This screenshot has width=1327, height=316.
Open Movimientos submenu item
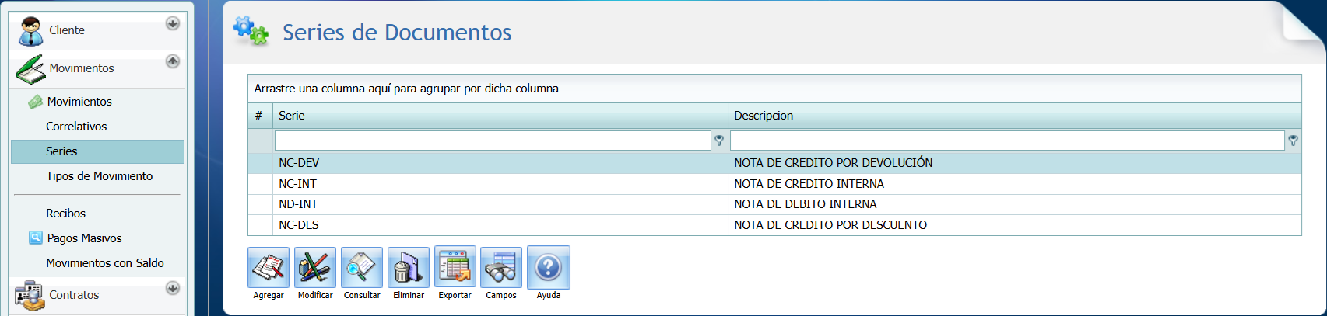(x=79, y=102)
